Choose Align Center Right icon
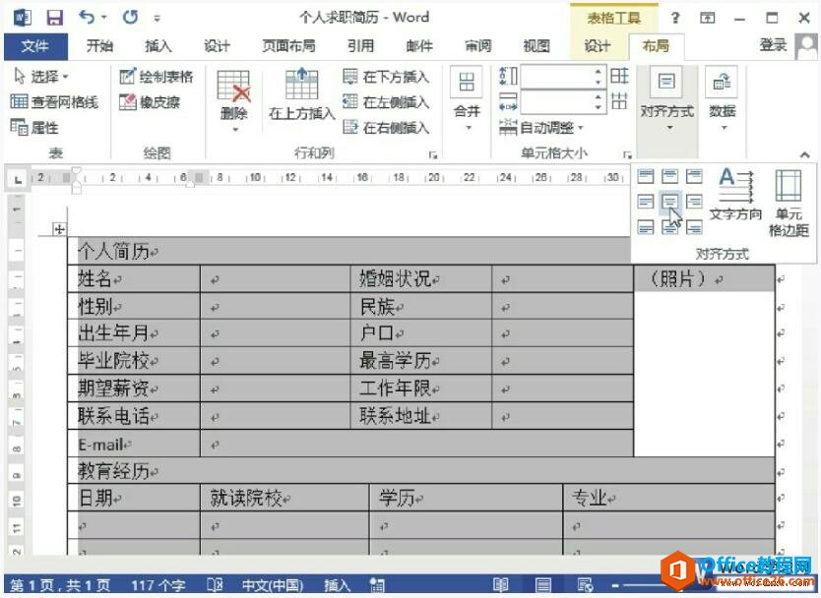This screenshot has width=821, height=598. pyautogui.click(x=694, y=202)
